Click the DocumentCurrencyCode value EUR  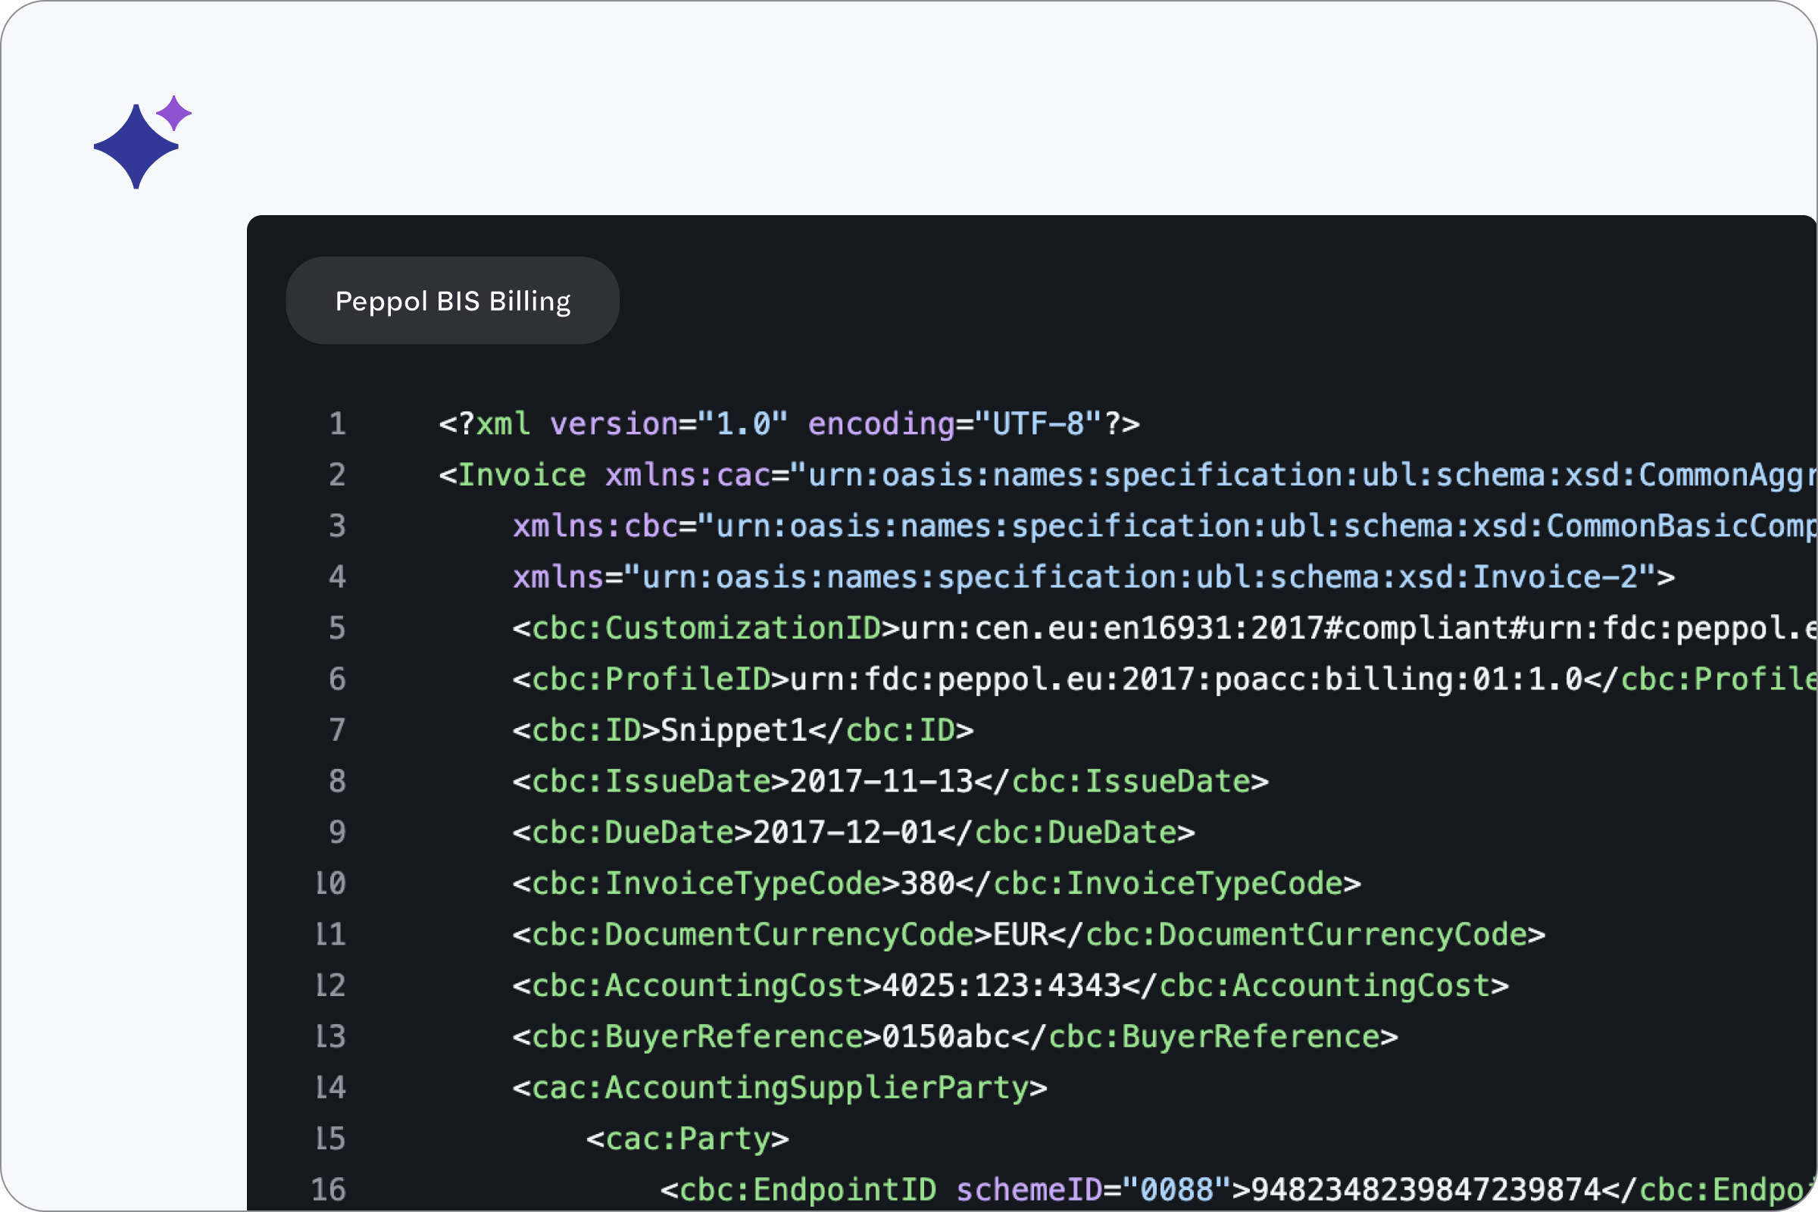[1020, 934]
